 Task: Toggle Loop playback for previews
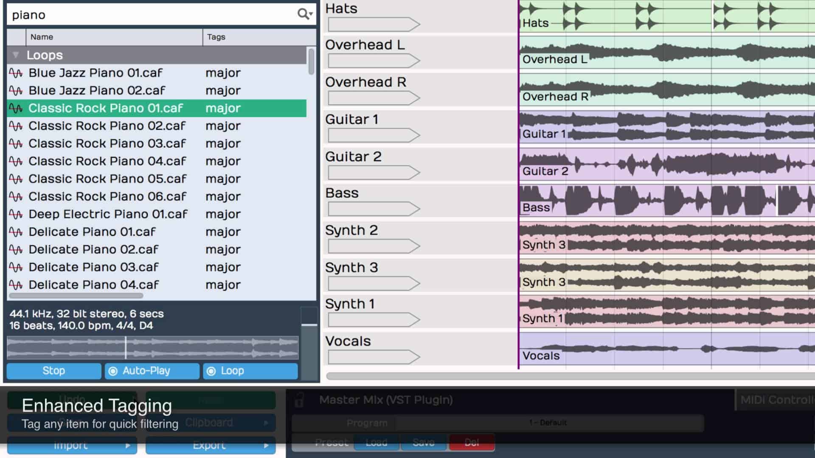coord(249,371)
